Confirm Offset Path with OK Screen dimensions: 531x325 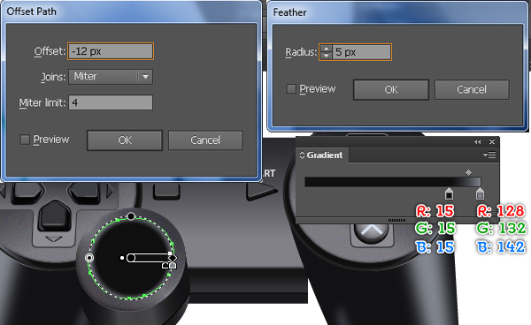coord(125,140)
